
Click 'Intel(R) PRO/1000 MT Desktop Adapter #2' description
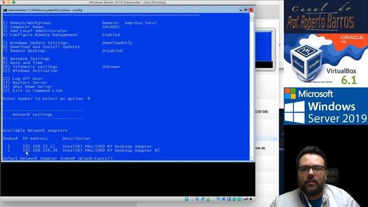tap(111, 150)
